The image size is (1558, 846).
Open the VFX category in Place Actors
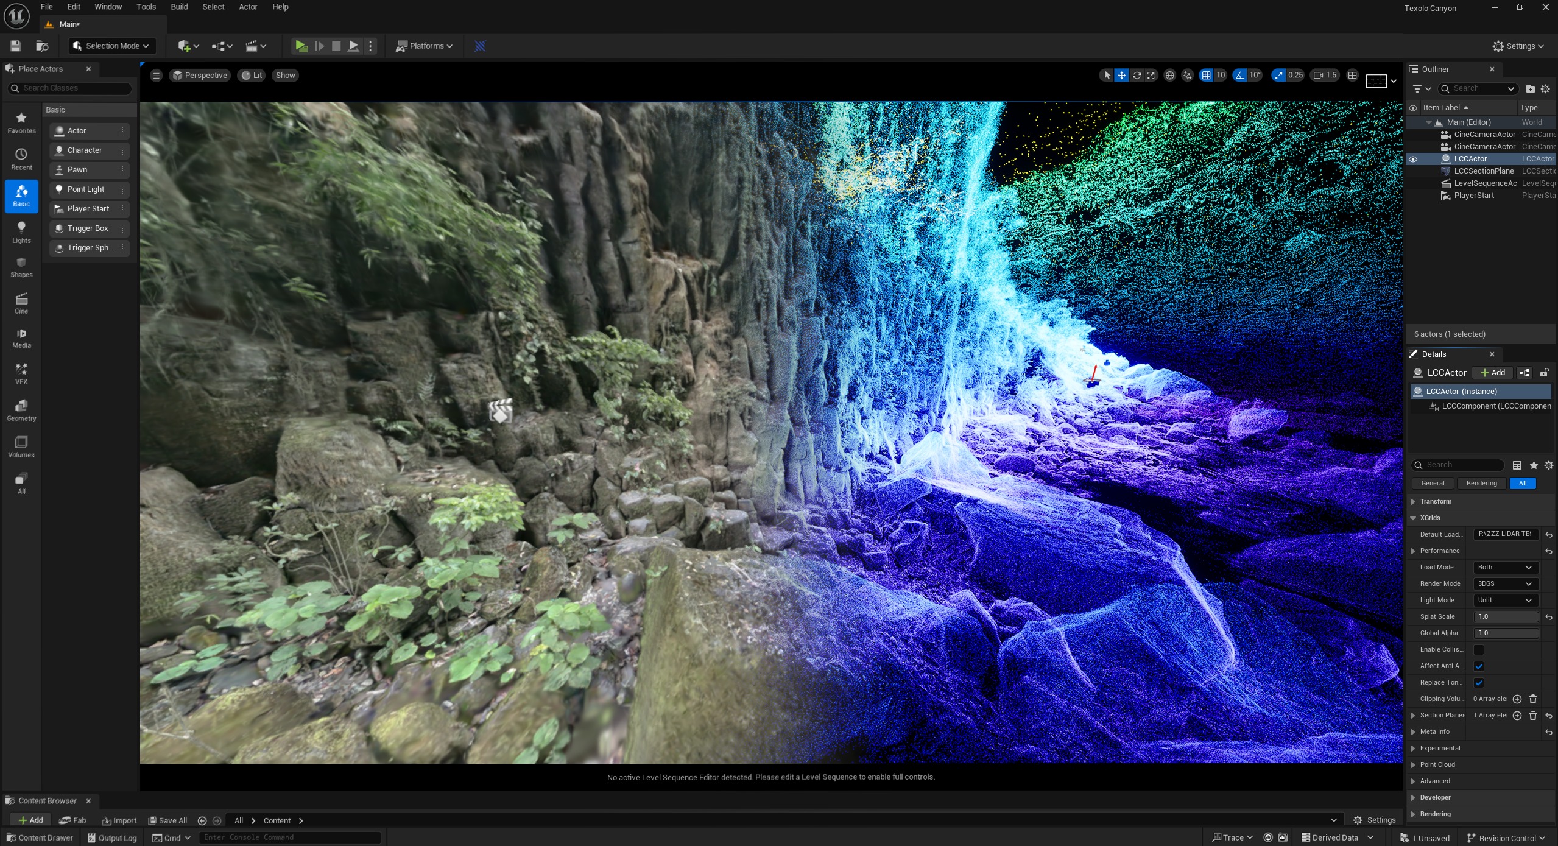(x=21, y=373)
